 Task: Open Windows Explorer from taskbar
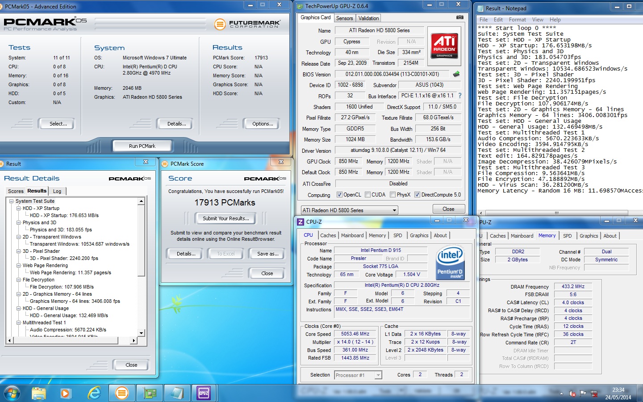coord(39,393)
